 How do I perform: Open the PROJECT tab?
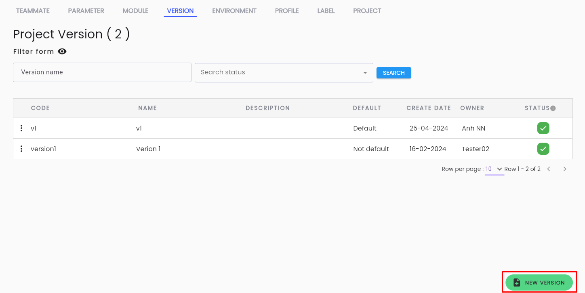(x=367, y=11)
